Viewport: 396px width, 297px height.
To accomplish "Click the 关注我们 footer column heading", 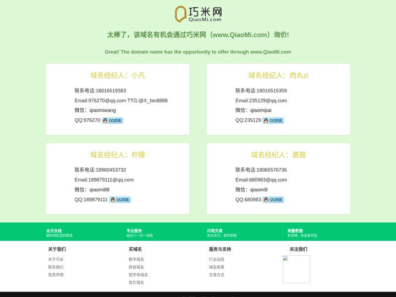I will click(x=299, y=249).
